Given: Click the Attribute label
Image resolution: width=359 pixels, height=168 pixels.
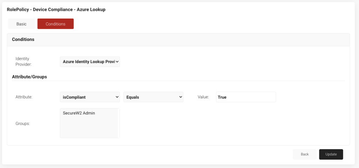Looking at the screenshot, I should [x=24, y=97].
